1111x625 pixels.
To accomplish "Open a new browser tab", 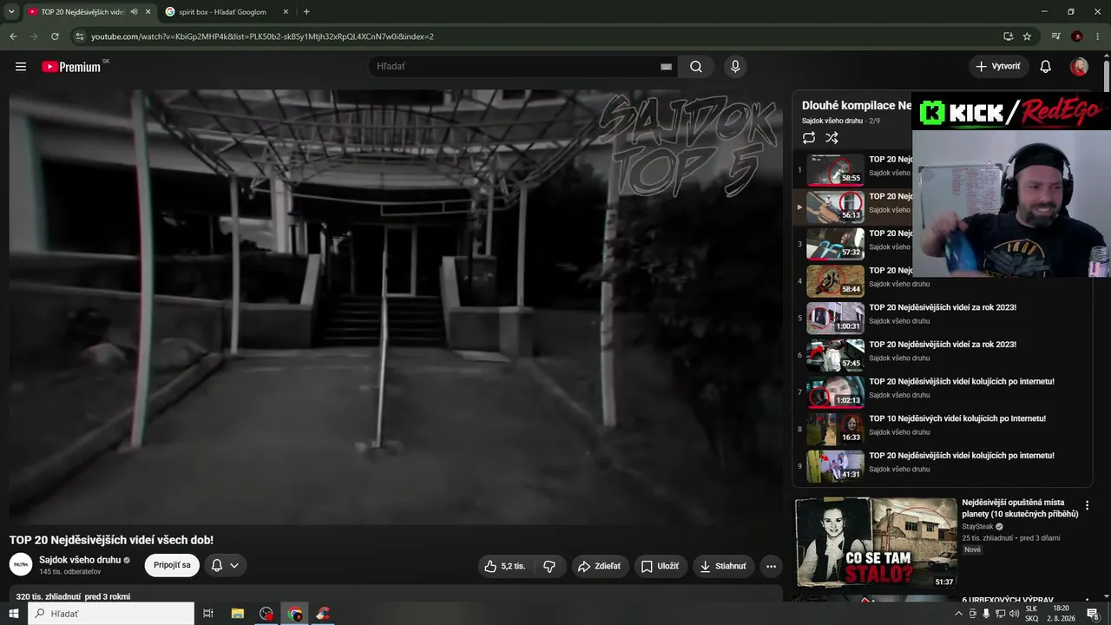I will 306,12.
